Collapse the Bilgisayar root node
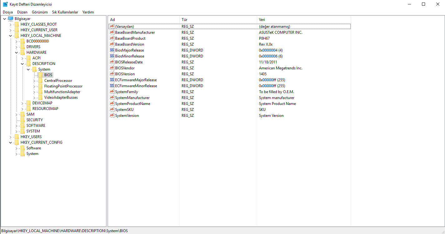445x234 pixels. [x=5, y=19]
